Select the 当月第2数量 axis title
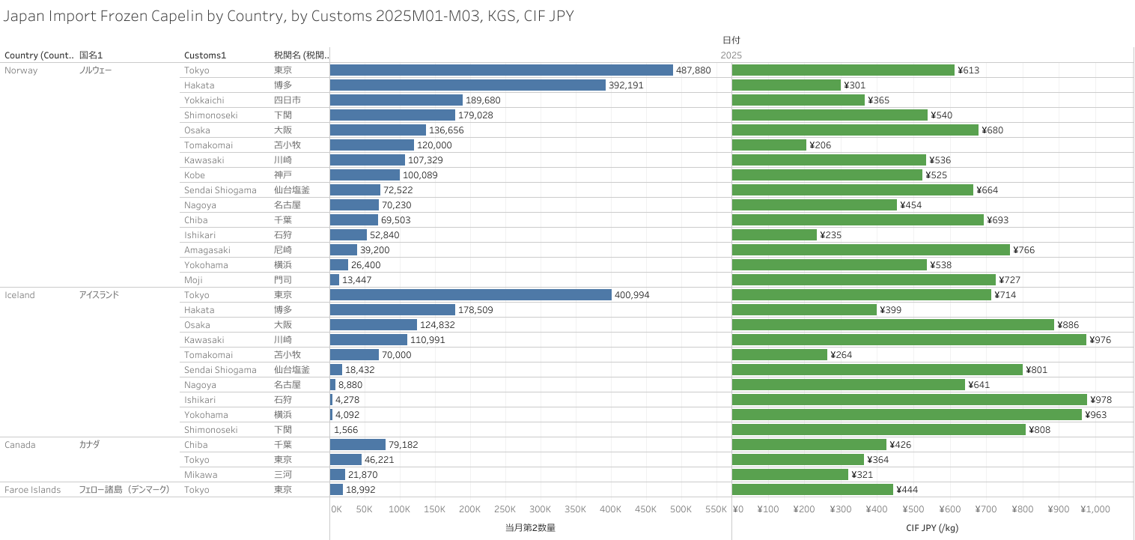 530,527
